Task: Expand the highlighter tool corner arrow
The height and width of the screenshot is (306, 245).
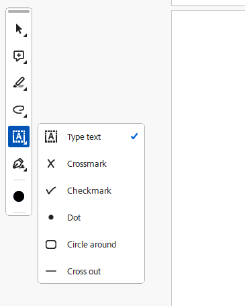Action: [26, 89]
